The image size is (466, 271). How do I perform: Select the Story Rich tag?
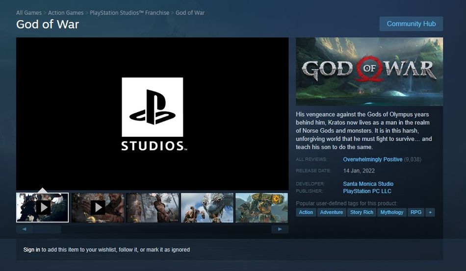tap(362, 212)
